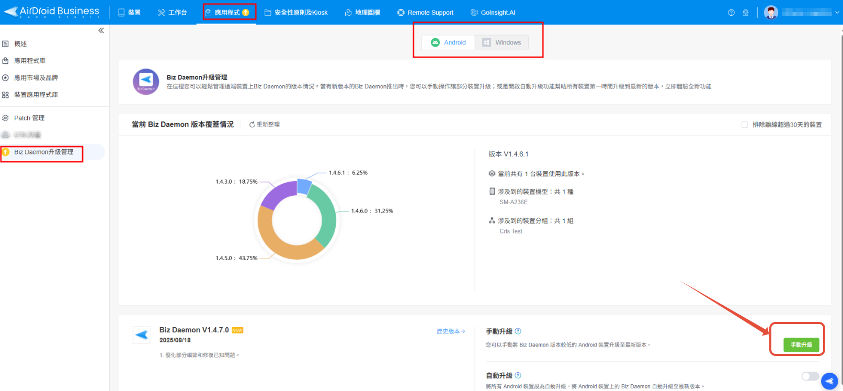The image size is (843, 391).
Task: Click the help question mark icon in header
Action: click(x=731, y=13)
